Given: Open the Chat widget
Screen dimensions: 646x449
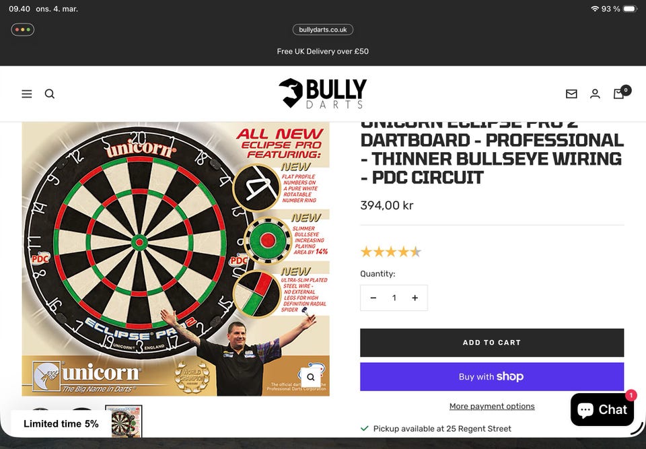Looking at the screenshot, I should coord(602,409).
